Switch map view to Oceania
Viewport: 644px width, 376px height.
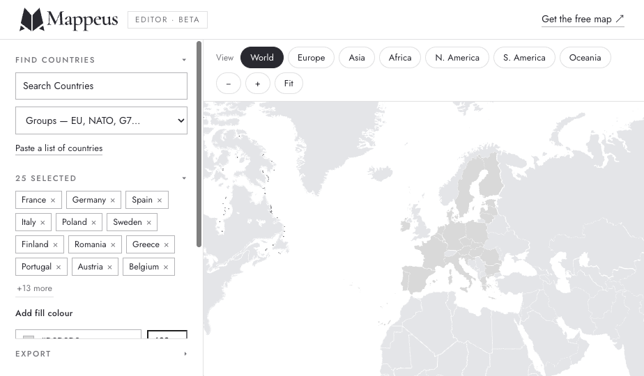click(585, 58)
